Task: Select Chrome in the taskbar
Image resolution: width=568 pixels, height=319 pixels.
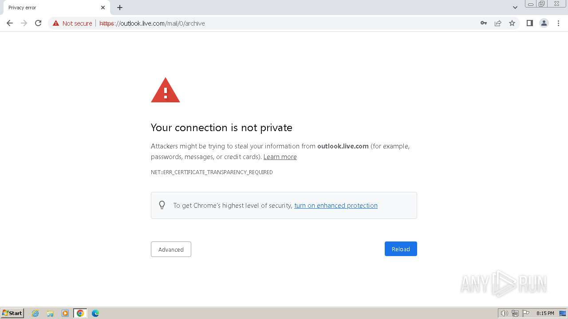Action: (x=80, y=313)
